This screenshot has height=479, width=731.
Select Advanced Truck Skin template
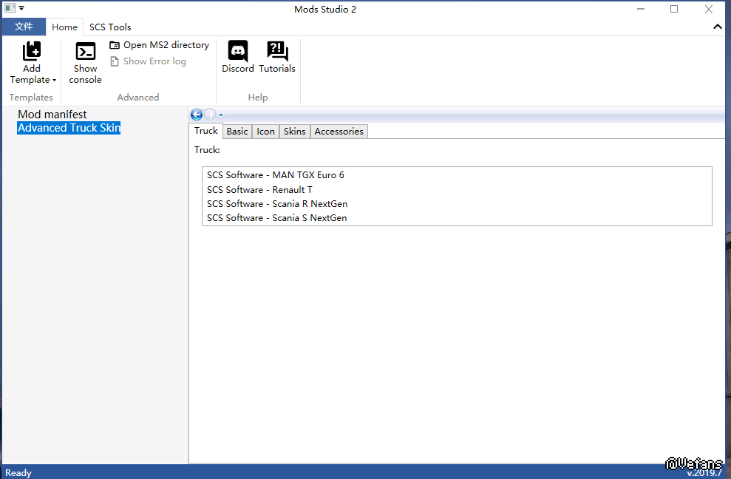pos(69,128)
